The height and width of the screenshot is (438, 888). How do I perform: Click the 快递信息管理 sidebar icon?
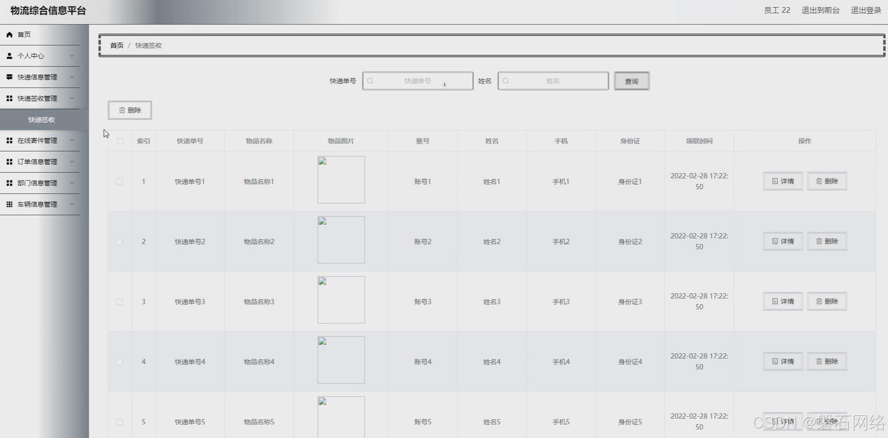pos(9,76)
